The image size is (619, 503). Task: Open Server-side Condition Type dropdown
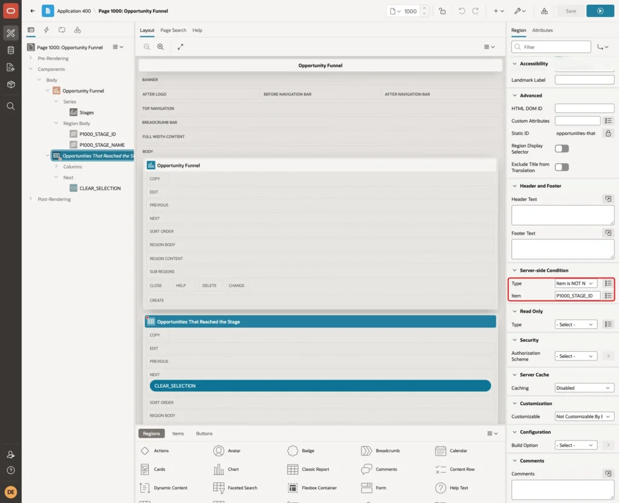[x=575, y=284]
